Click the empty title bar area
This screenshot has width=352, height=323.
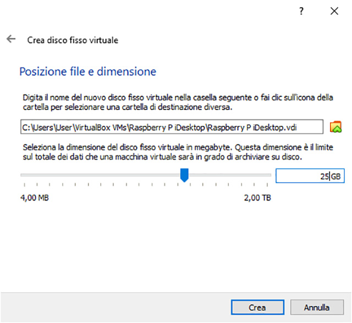point(148,12)
